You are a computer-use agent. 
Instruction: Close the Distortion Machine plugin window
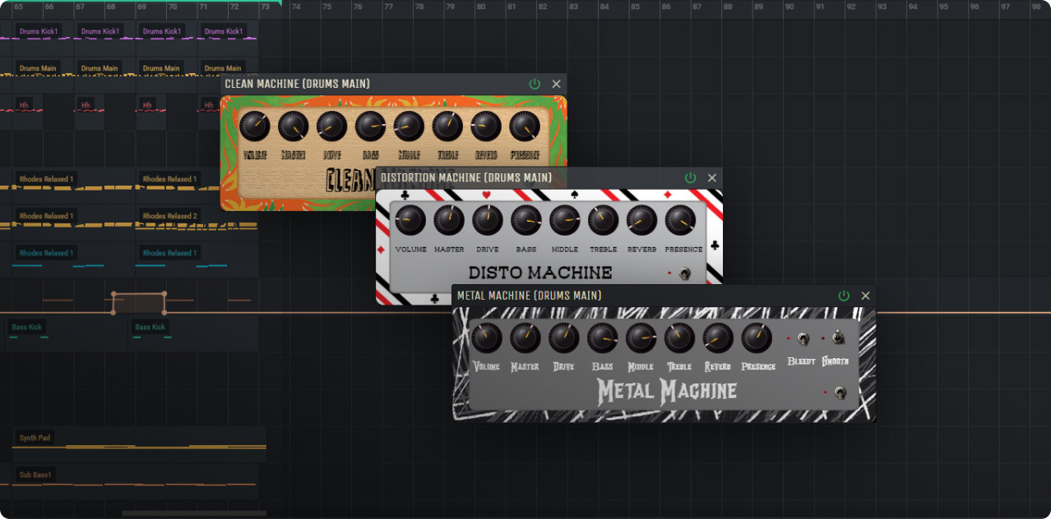[x=712, y=178]
